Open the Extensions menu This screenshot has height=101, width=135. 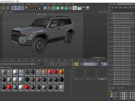pos(60,4)
